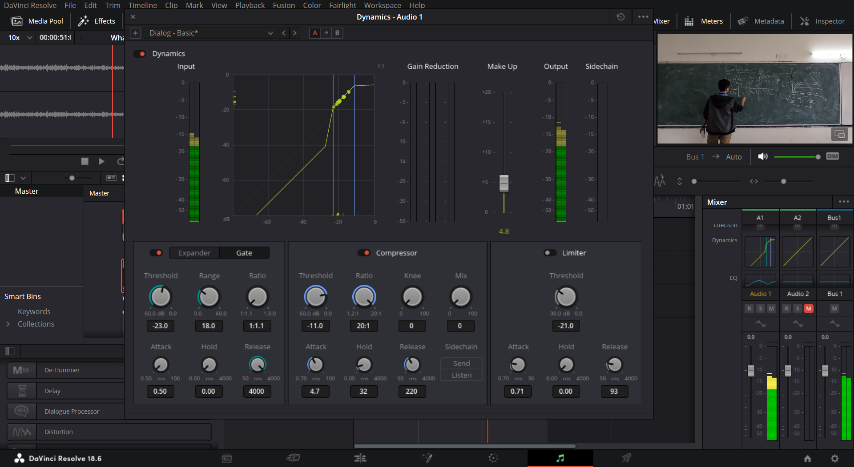Play the media pool preview

[x=101, y=161]
